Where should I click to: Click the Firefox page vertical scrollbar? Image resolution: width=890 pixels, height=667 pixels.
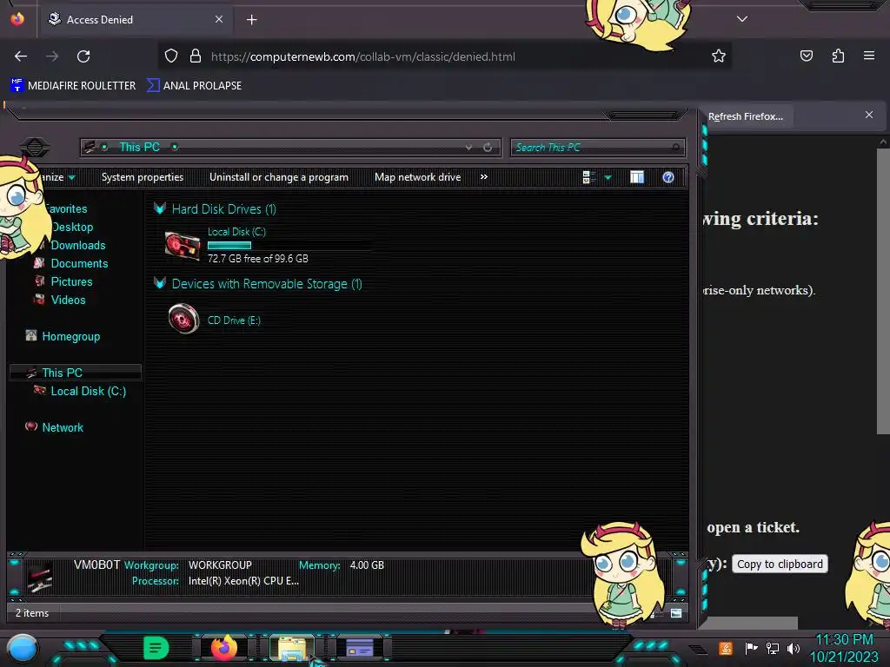click(x=883, y=291)
